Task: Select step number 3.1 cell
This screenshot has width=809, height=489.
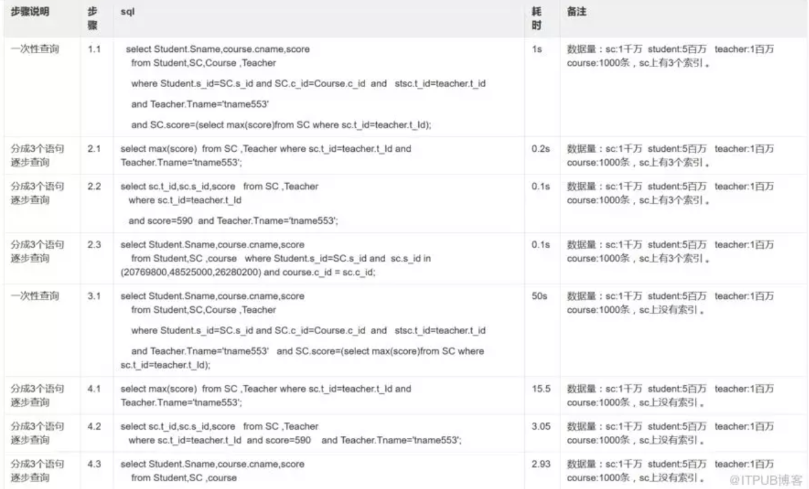Action: pyautogui.click(x=94, y=296)
